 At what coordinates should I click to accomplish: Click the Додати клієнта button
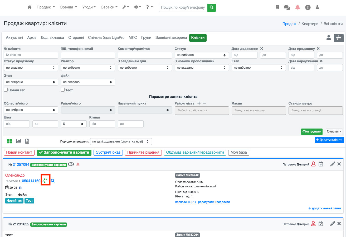[329, 140]
